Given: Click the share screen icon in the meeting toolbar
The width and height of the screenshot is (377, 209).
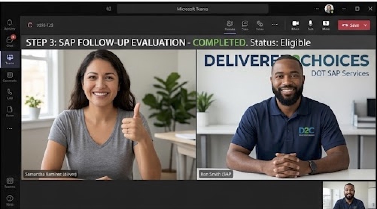Looking at the screenshot, I should click(x=326, y=25).
